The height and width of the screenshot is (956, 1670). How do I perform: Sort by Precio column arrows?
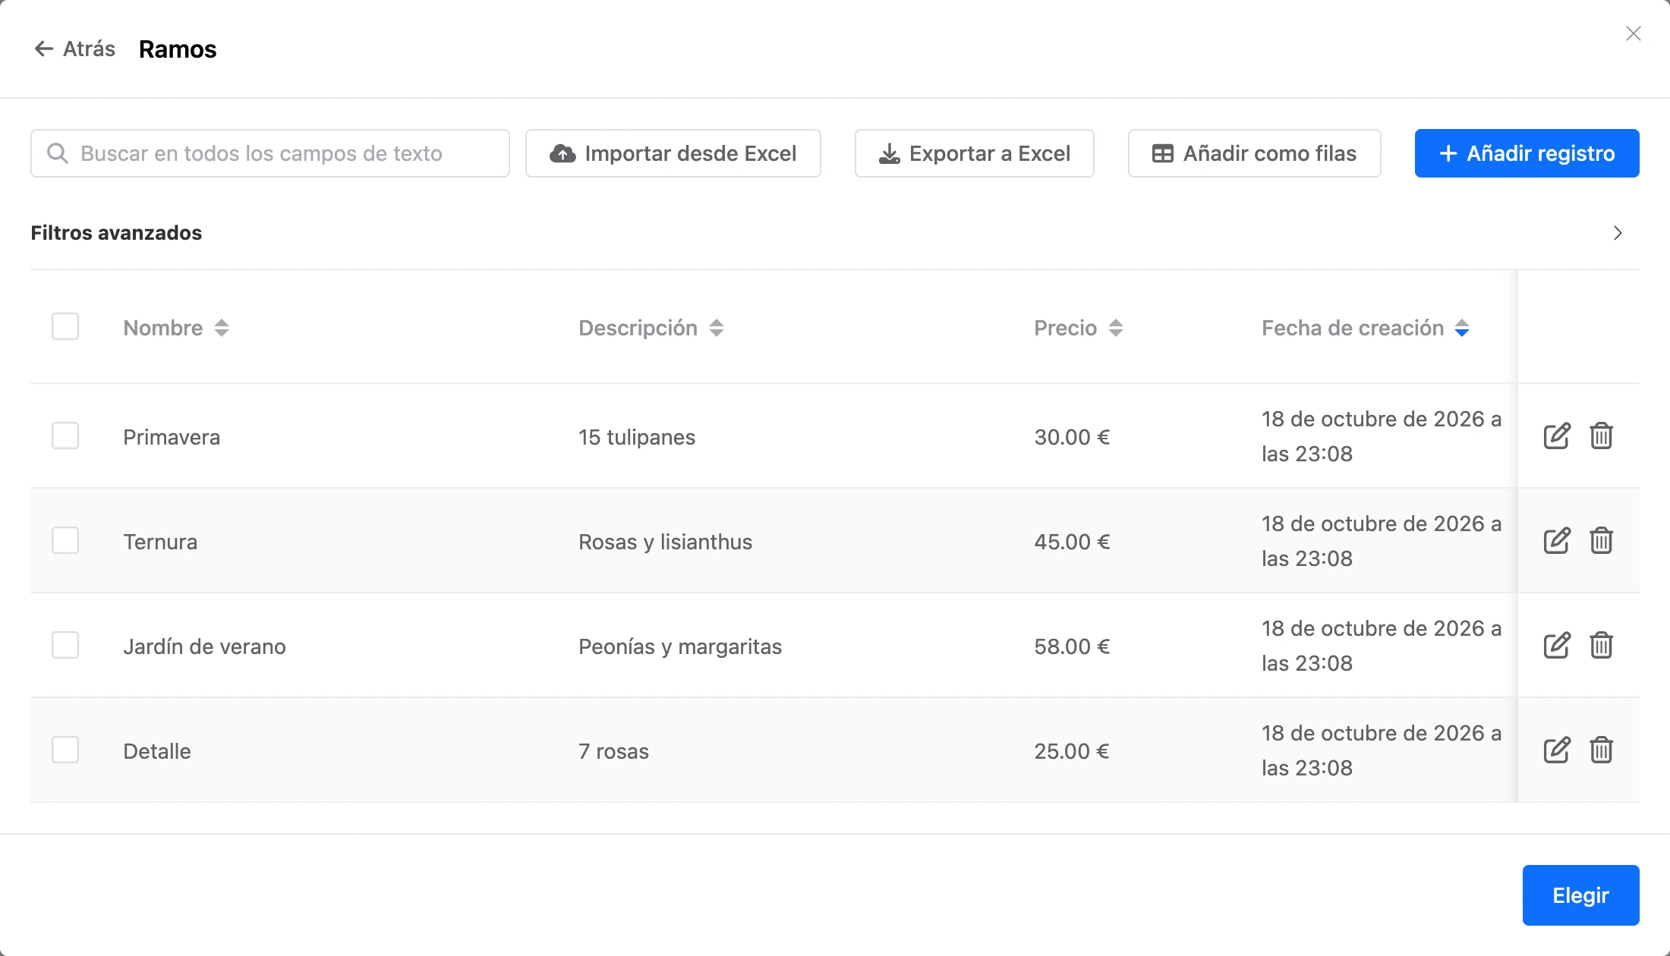click(x=1115, y=328)
